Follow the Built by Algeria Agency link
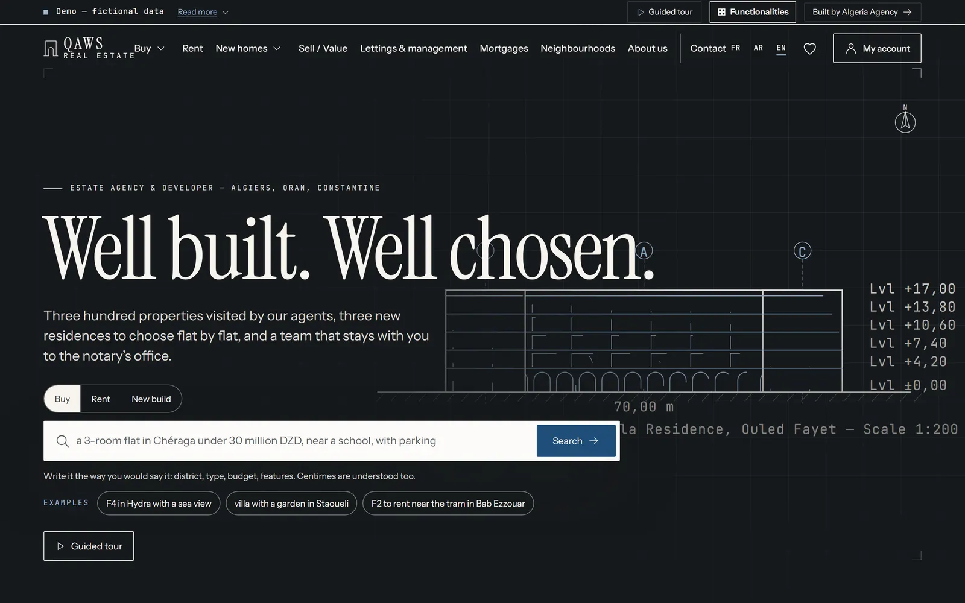The image size is (965, 603). [862, 12]
